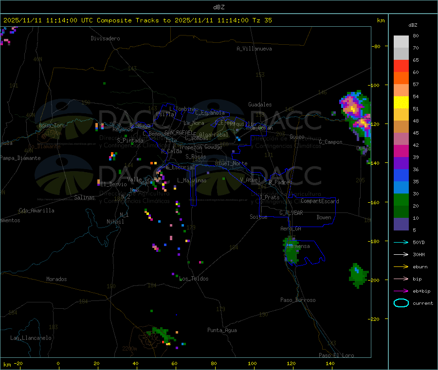The width and height of the screenshot is (438, 370).
Task: Click the green radar echo near Carmensa
Action: 291,250
